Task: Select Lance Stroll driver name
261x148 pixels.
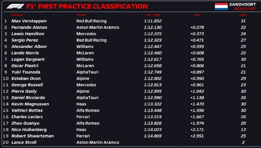Action: (24, 143)
